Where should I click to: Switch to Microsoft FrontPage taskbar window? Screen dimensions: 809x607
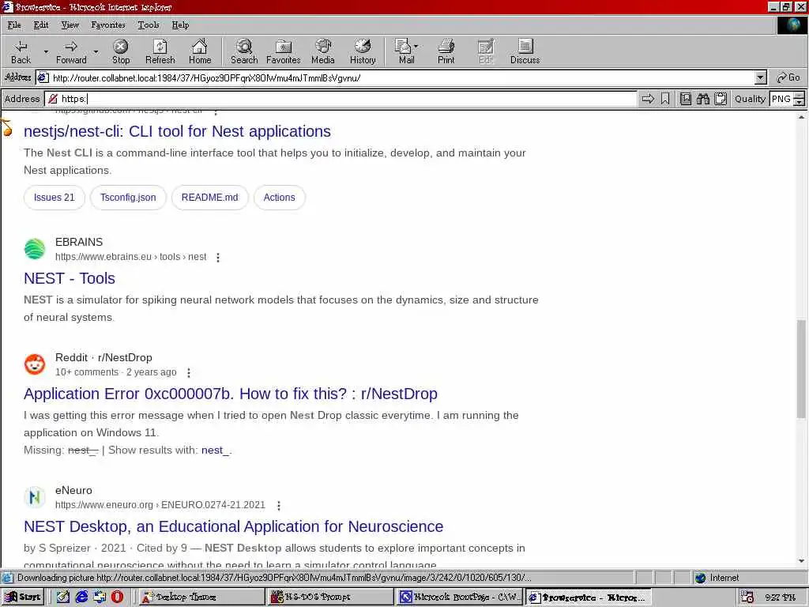pyautogui.click(x=459, y=597)
